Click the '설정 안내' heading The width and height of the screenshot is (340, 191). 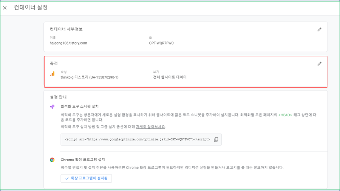click(x=58, y=97)
